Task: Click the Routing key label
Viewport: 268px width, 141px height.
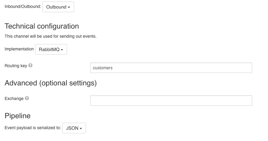Action: point(16,66)
